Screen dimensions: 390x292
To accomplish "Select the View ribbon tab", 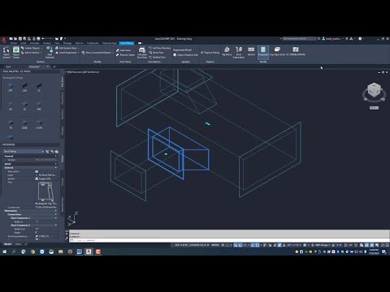I will [x=57, y=43].
